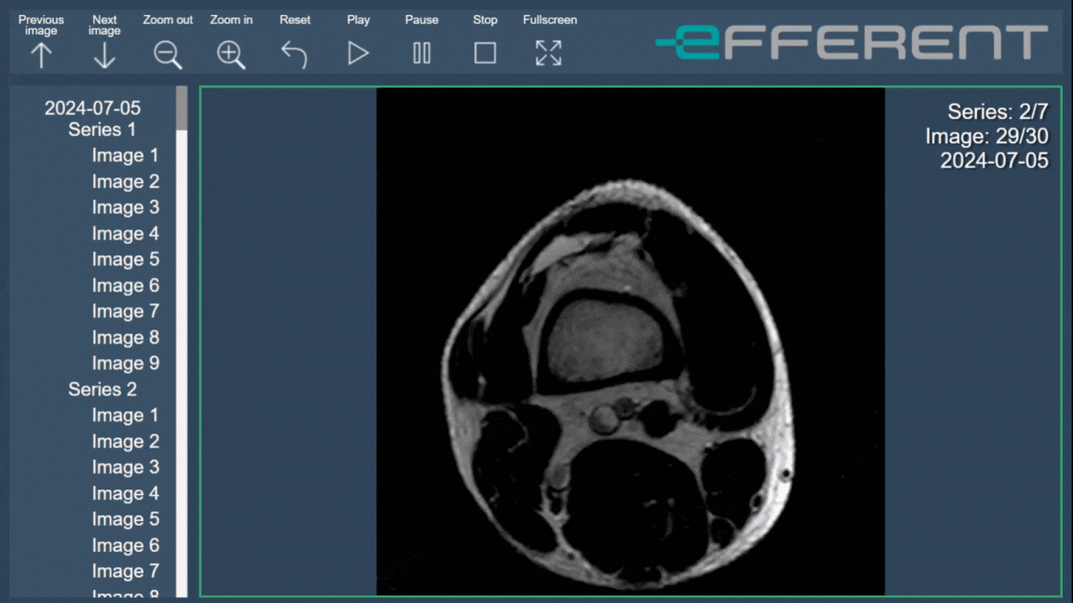Click the Zoom in magnifier icon
This screenshot has height=603, width=1073.
231,55
